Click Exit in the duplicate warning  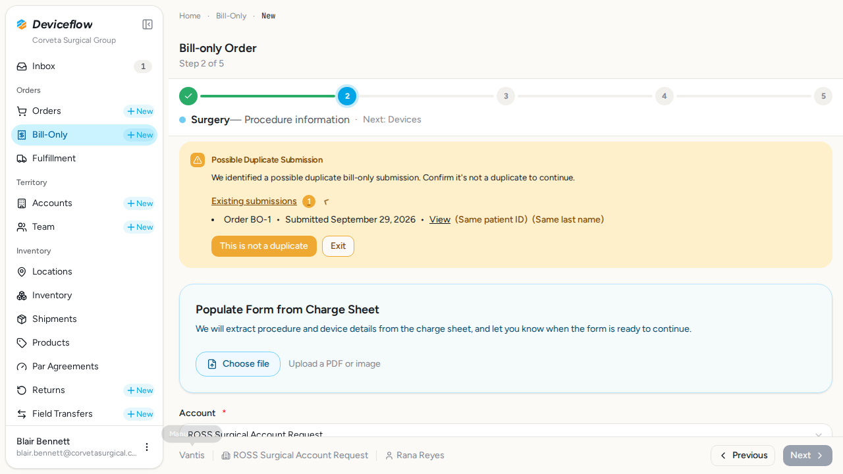pos(338,246)
